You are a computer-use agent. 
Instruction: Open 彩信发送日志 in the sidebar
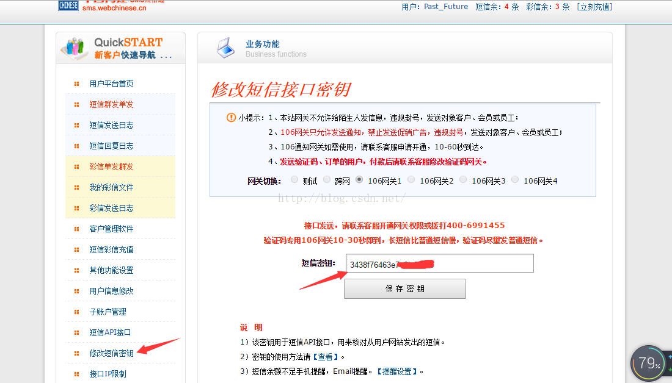point(111,209)
